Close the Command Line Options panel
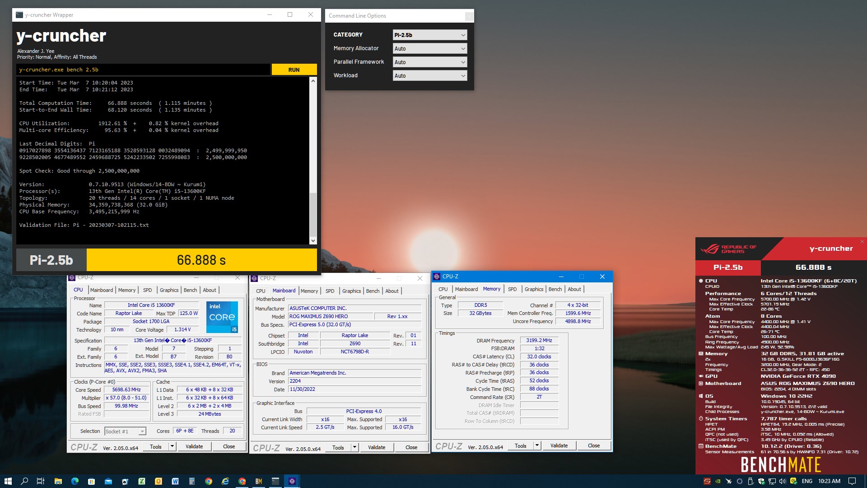Viewport: 867px width, 488px height. pyautogui.click(x=469, y=16)
